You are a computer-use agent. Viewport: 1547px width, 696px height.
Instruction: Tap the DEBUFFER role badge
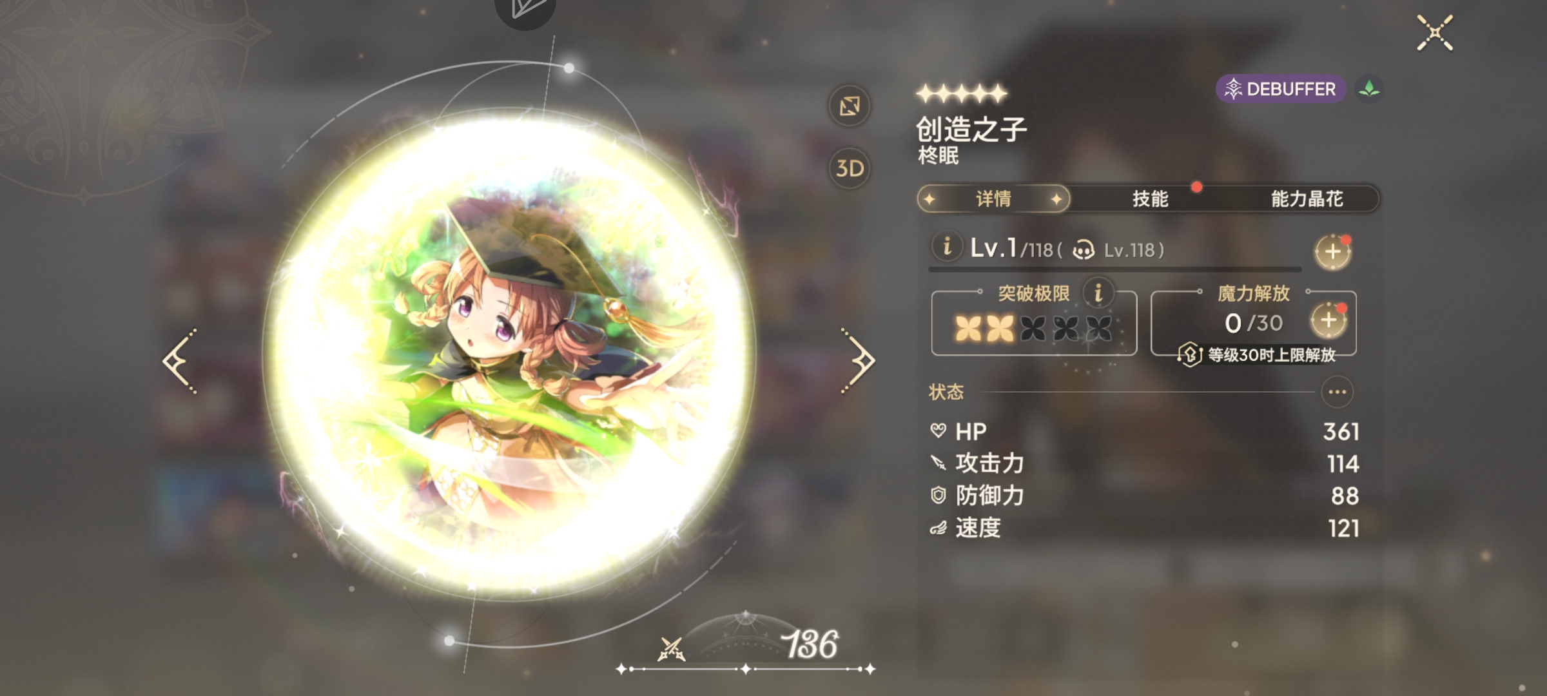(1281, 89)
